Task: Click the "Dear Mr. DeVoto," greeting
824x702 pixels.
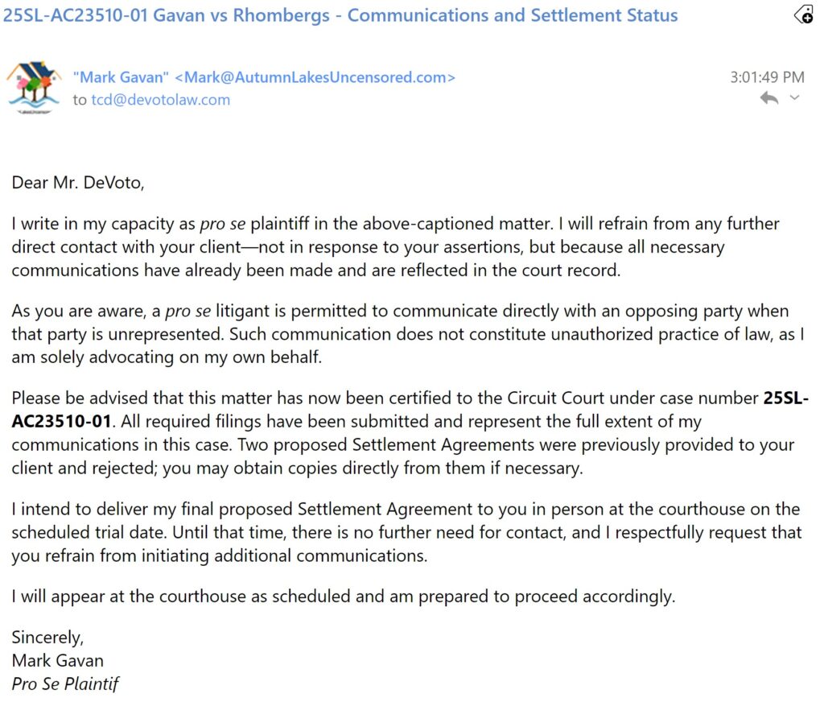Action: tap(78, 182)
